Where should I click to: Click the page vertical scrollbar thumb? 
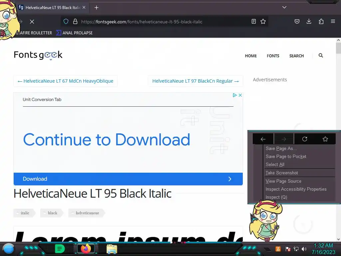point(338,48)
